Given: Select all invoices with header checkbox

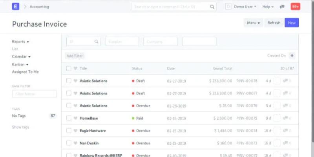Looking at the screenshot, I should pyautogui.click(x=69, y=68).
